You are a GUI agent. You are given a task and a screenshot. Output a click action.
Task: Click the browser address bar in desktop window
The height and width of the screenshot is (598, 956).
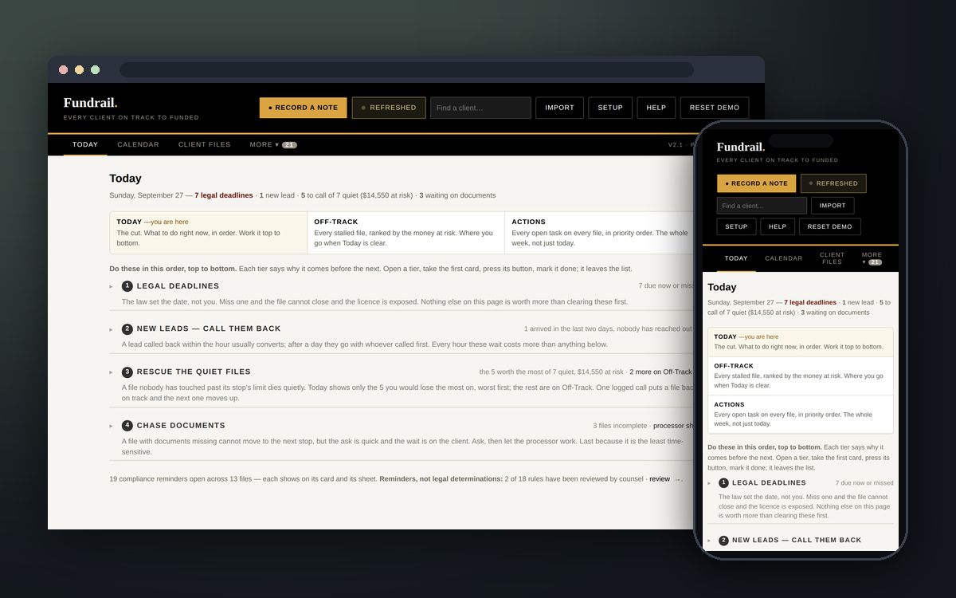click(x=406, y=69)
